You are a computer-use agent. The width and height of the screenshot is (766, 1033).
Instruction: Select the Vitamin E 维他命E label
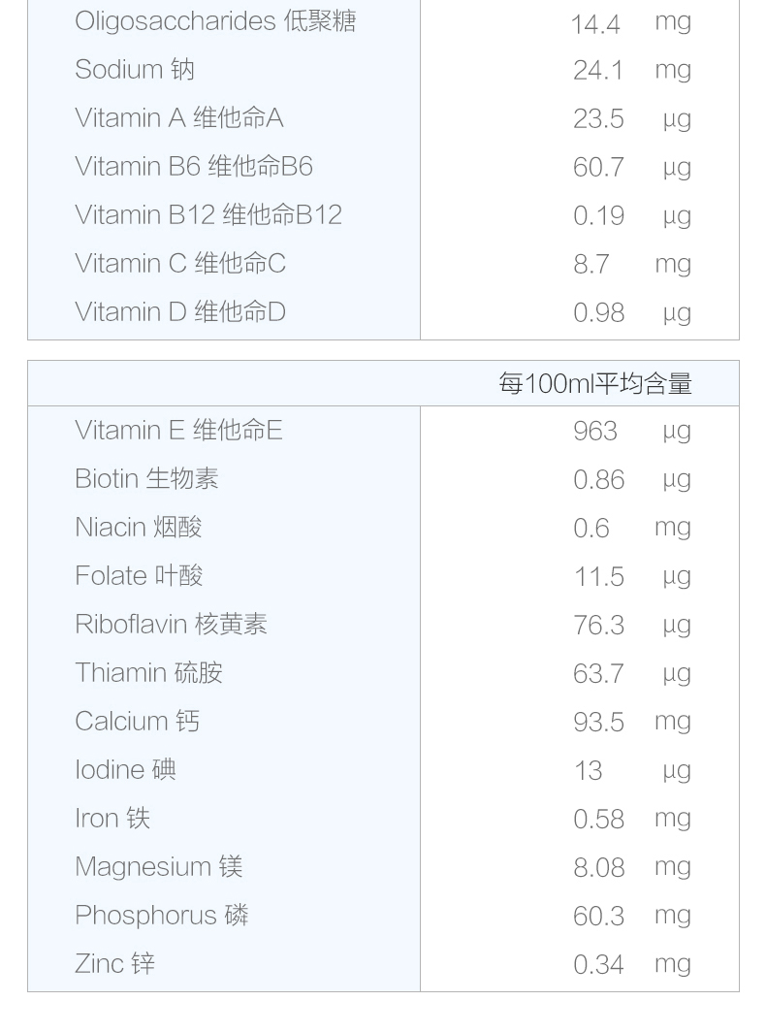click(179, 431)
